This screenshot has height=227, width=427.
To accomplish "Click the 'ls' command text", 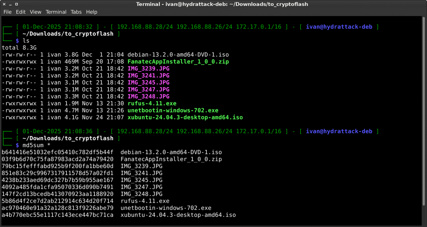I will coord(26,41).
